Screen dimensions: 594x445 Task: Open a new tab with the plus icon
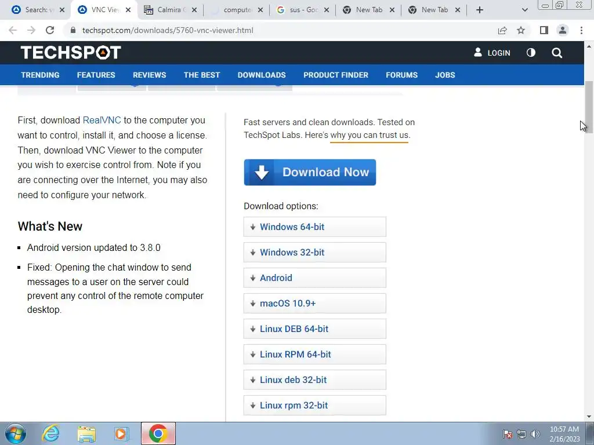(x=480, y=10)
